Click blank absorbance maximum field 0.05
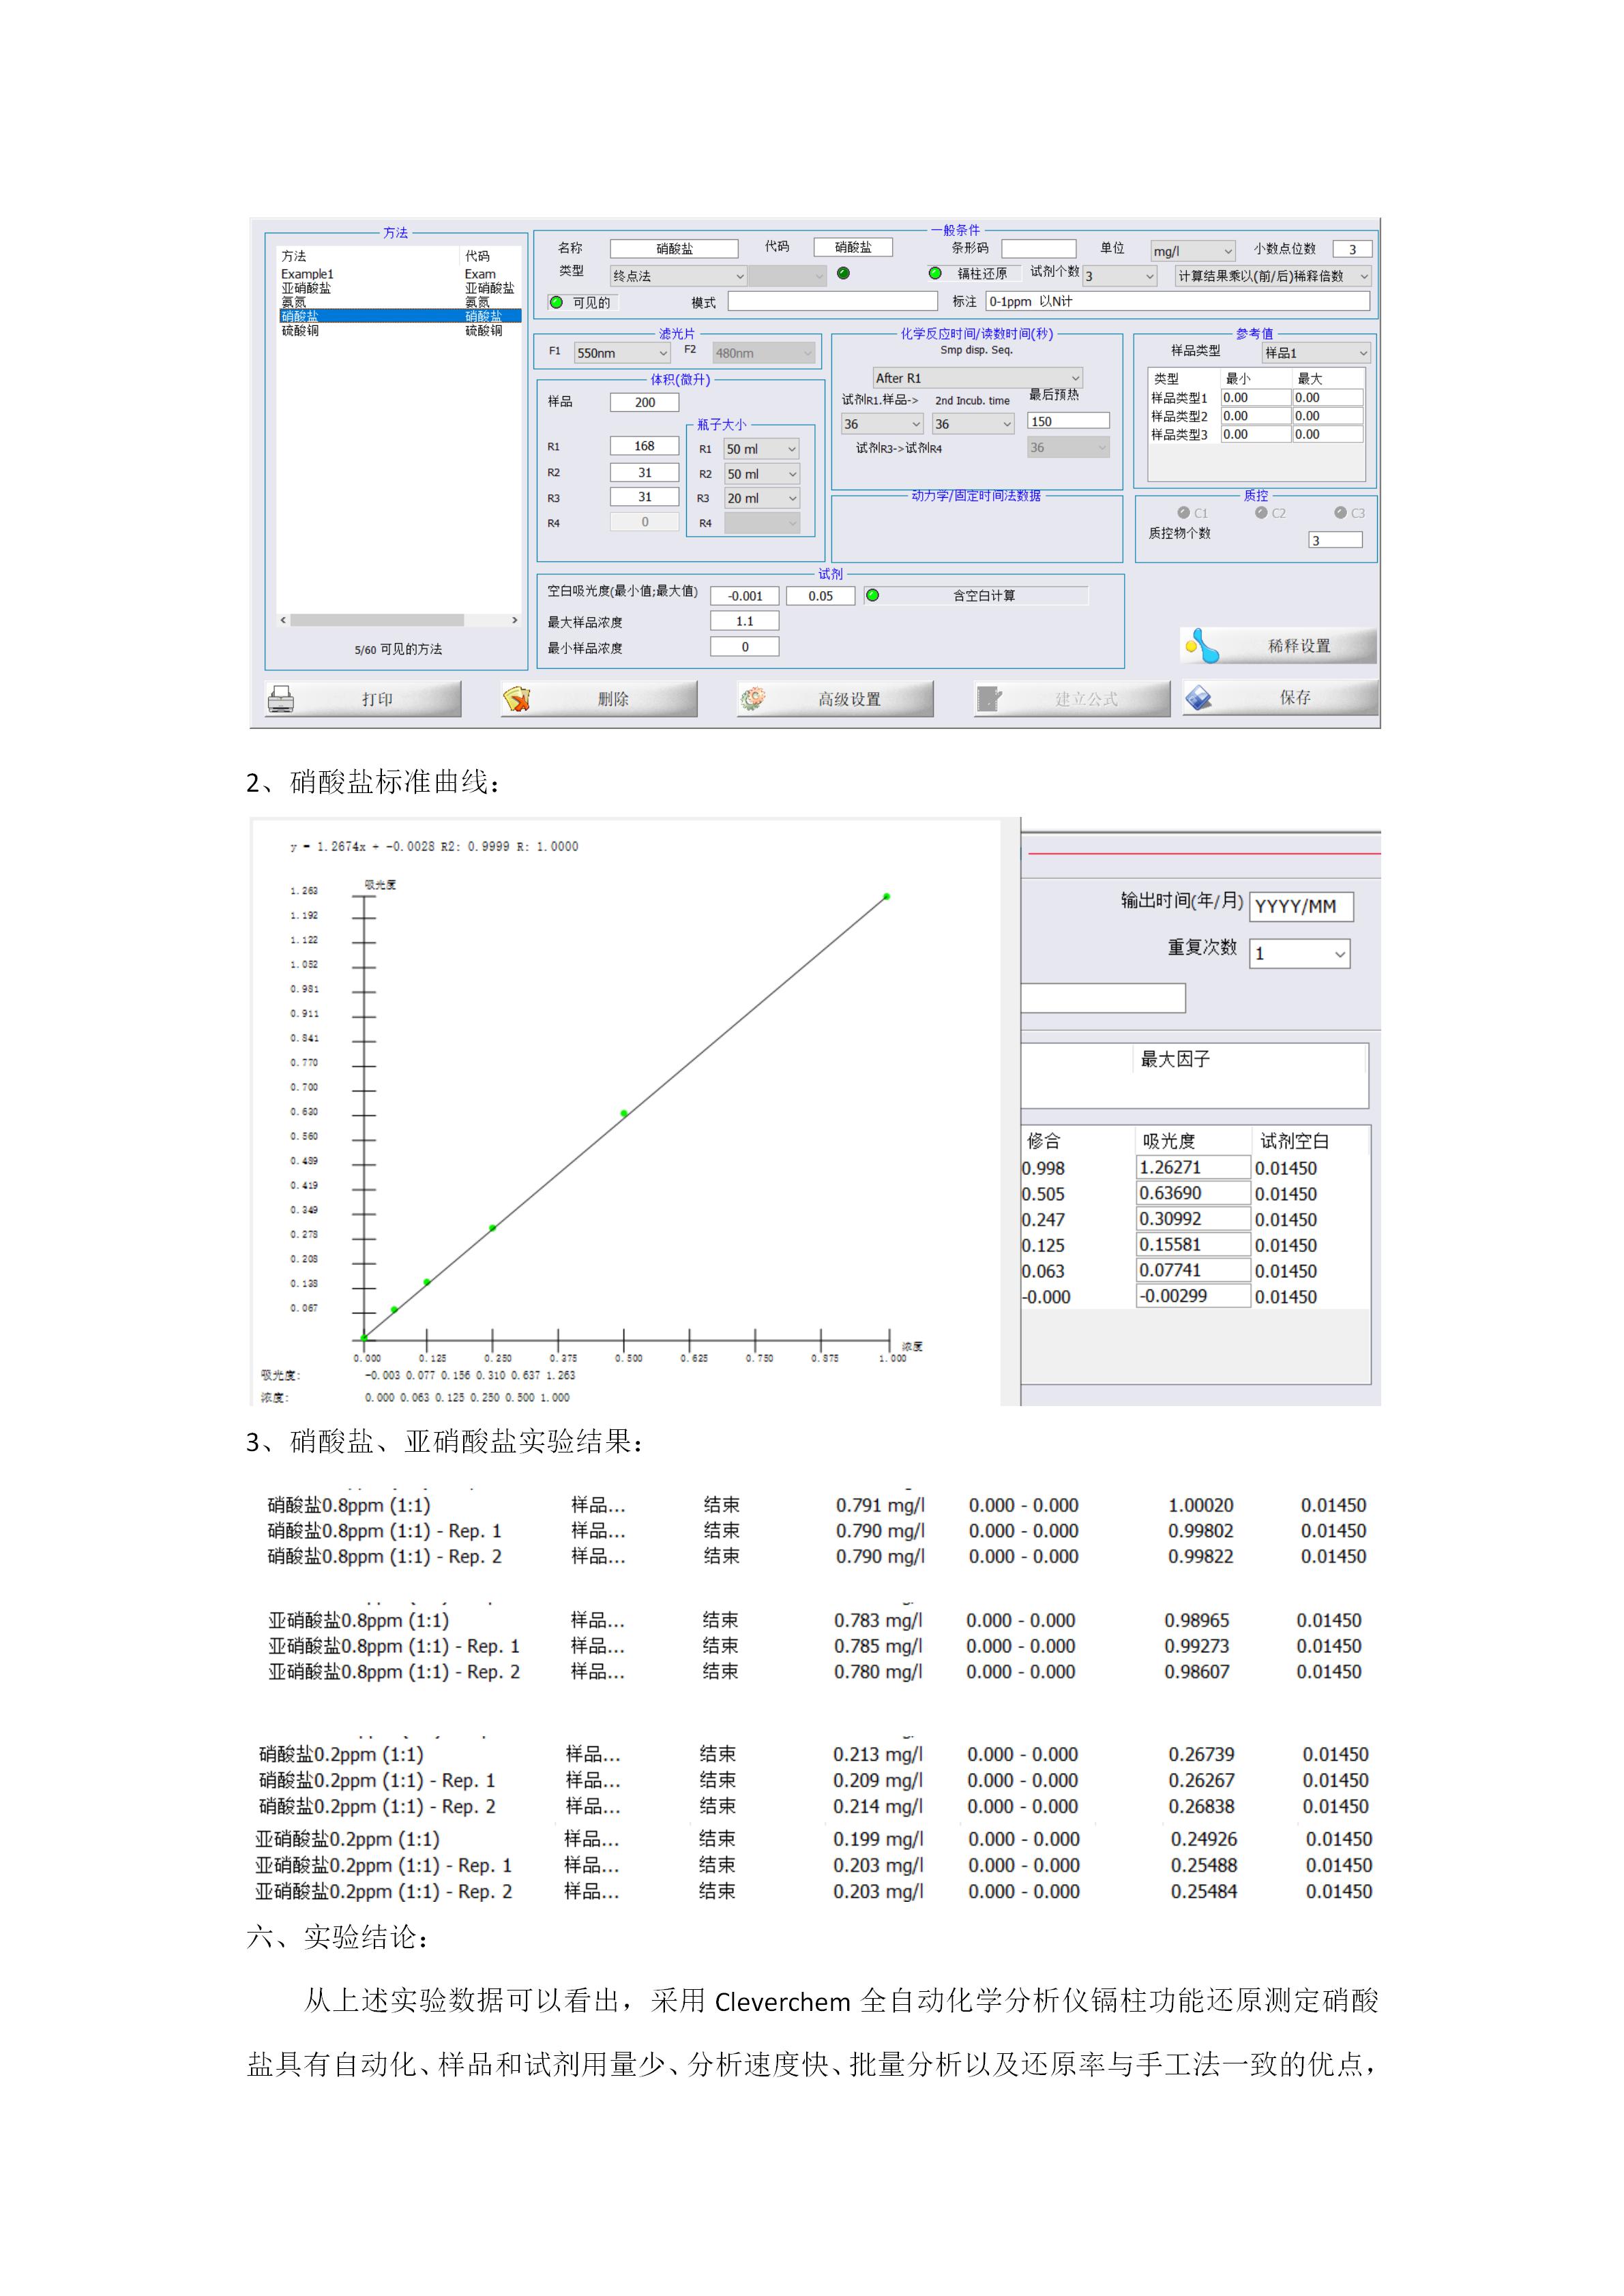1624x2296 pixels. 821,596
